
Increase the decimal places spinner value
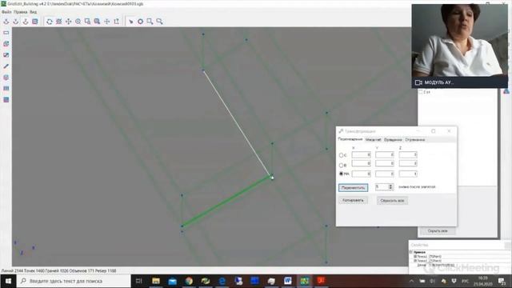pos(390,185)
